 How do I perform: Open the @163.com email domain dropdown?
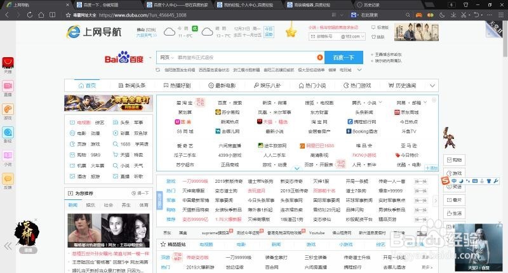click(x=352, y=37)
